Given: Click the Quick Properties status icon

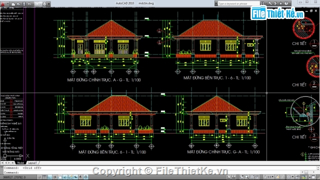Looking at the screenshot, I should tap(85, 177).
